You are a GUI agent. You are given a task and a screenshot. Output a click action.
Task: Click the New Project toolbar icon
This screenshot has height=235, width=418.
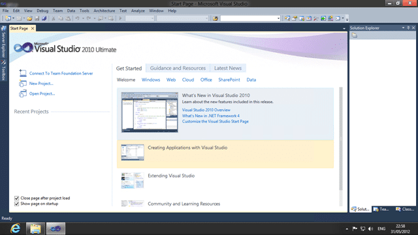tap(8, 18)
